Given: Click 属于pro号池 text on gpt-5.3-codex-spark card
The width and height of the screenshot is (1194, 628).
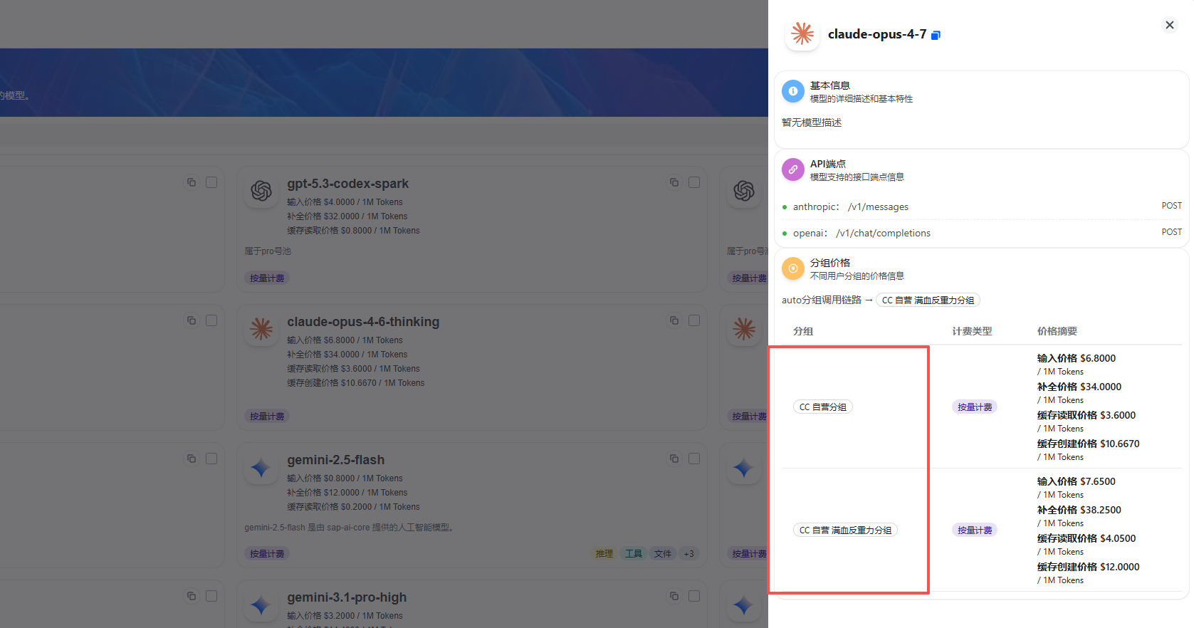Looking at the screenshot, I should [268, 251].
